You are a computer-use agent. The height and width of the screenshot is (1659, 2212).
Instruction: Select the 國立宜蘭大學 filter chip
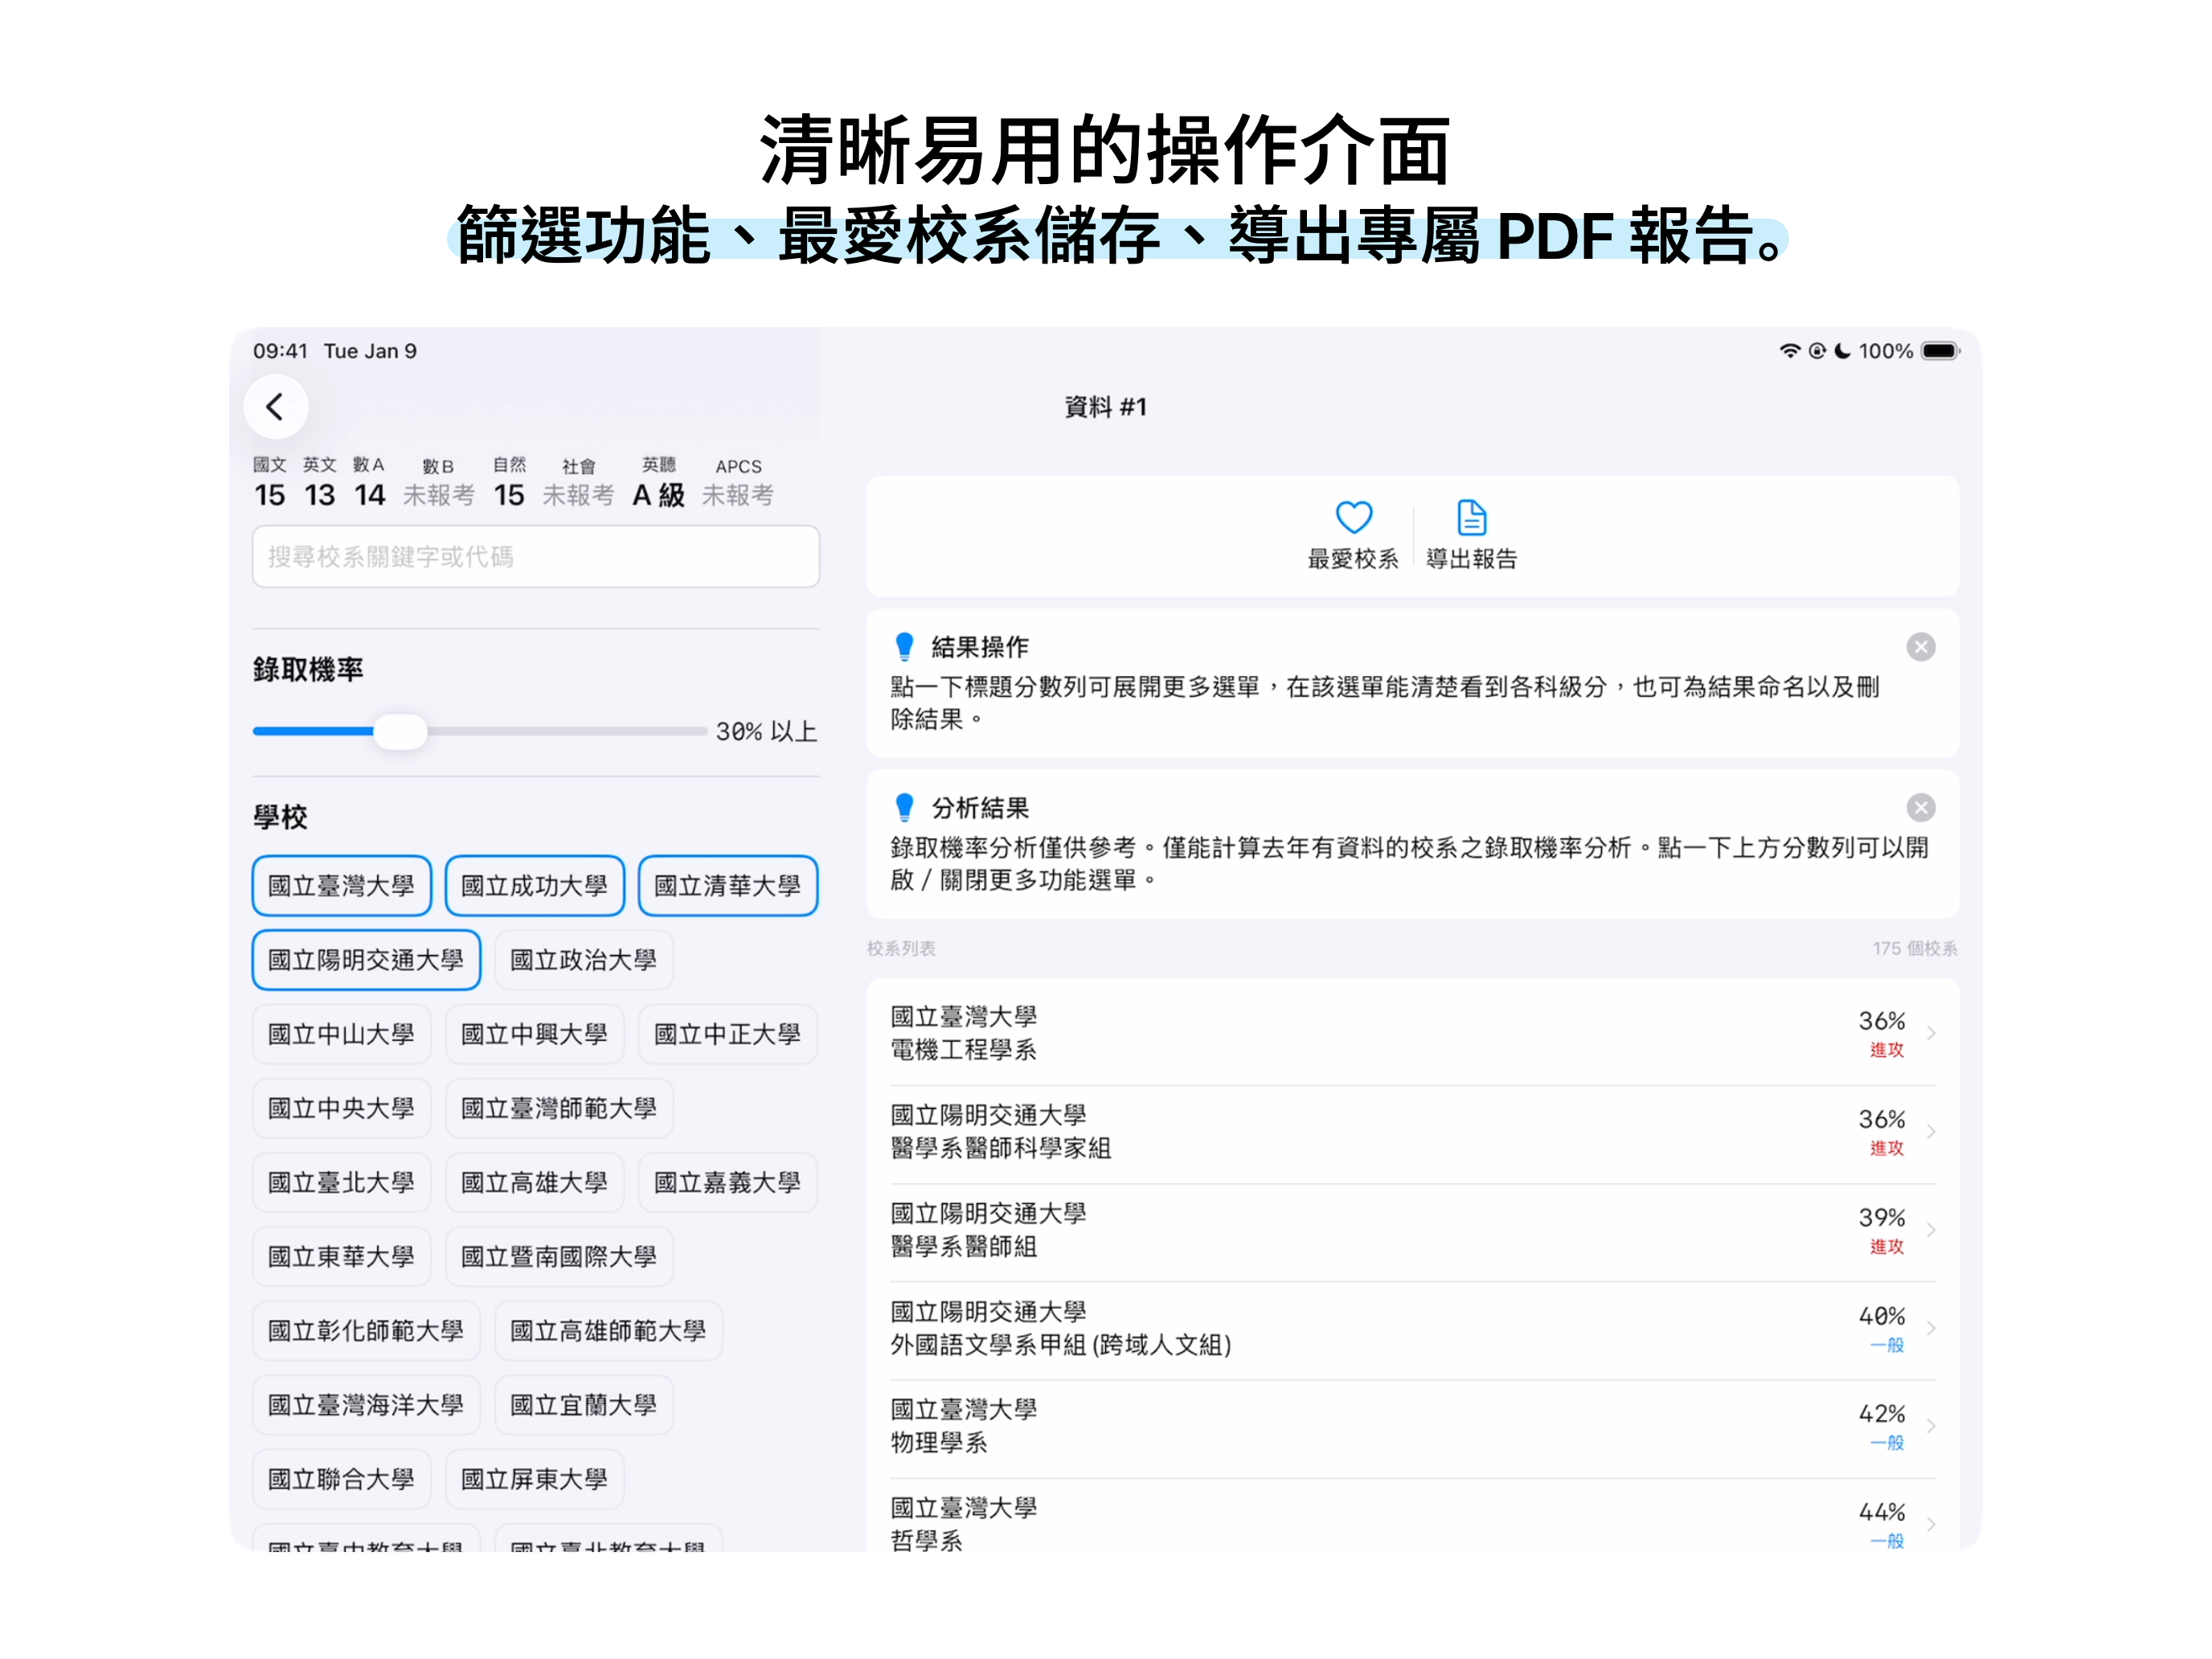[583, 1405]
